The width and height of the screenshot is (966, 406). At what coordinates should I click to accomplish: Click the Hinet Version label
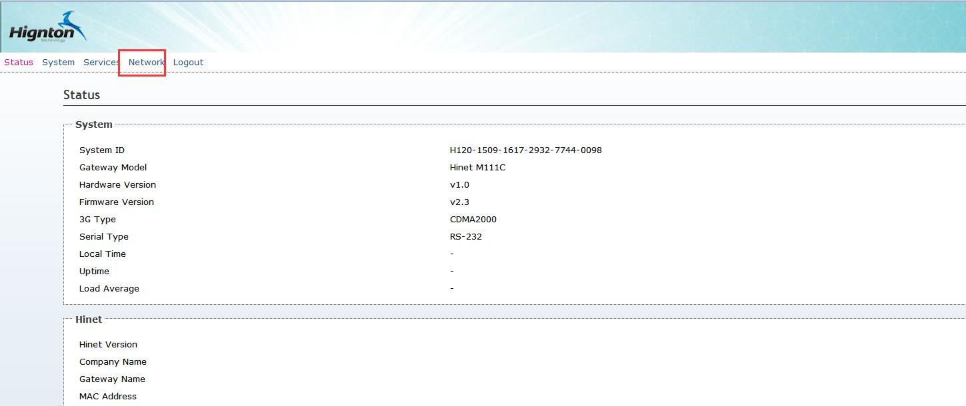point(108,345)
